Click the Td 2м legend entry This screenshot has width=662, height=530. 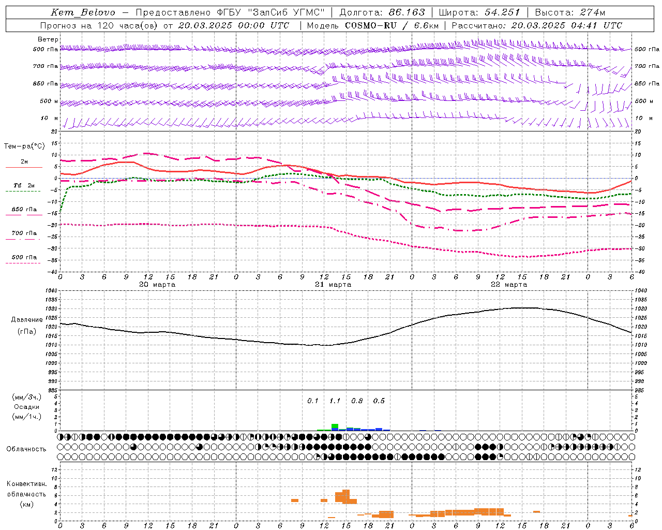point(24,187)
